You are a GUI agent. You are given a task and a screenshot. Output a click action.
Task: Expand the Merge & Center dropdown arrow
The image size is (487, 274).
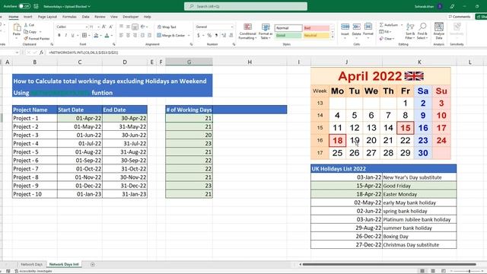(189, 36)
